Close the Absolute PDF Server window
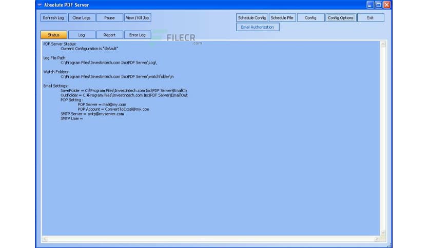The image size is (429, 248). click(x=386, y=5)
